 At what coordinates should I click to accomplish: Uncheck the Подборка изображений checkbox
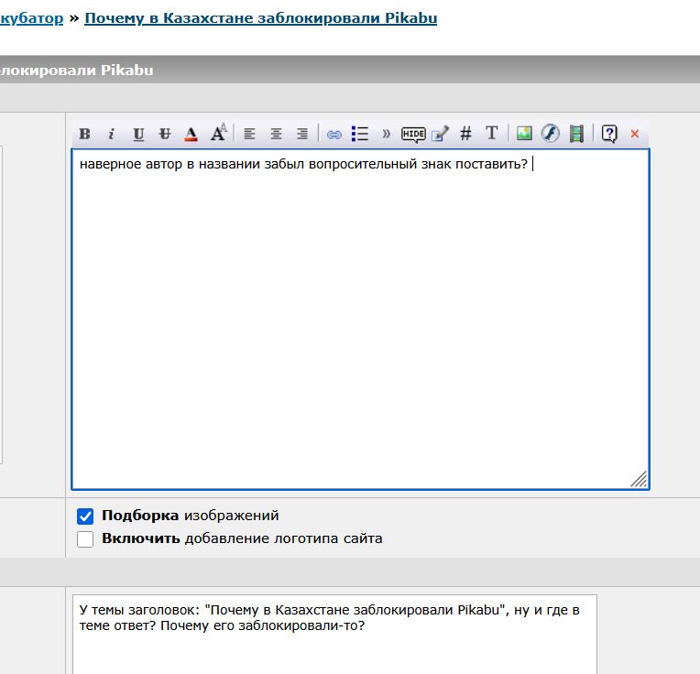click(x=85, y=516)
